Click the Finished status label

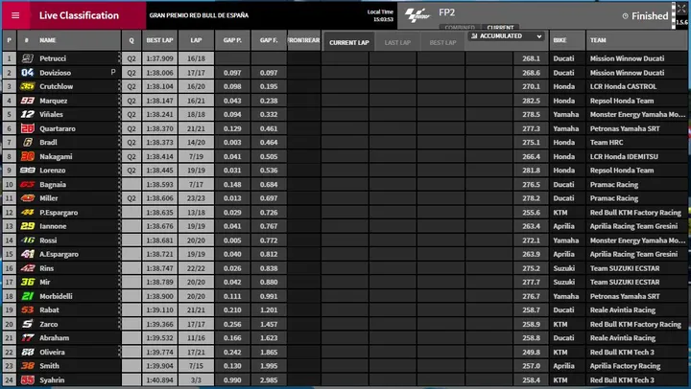[650, 16]
